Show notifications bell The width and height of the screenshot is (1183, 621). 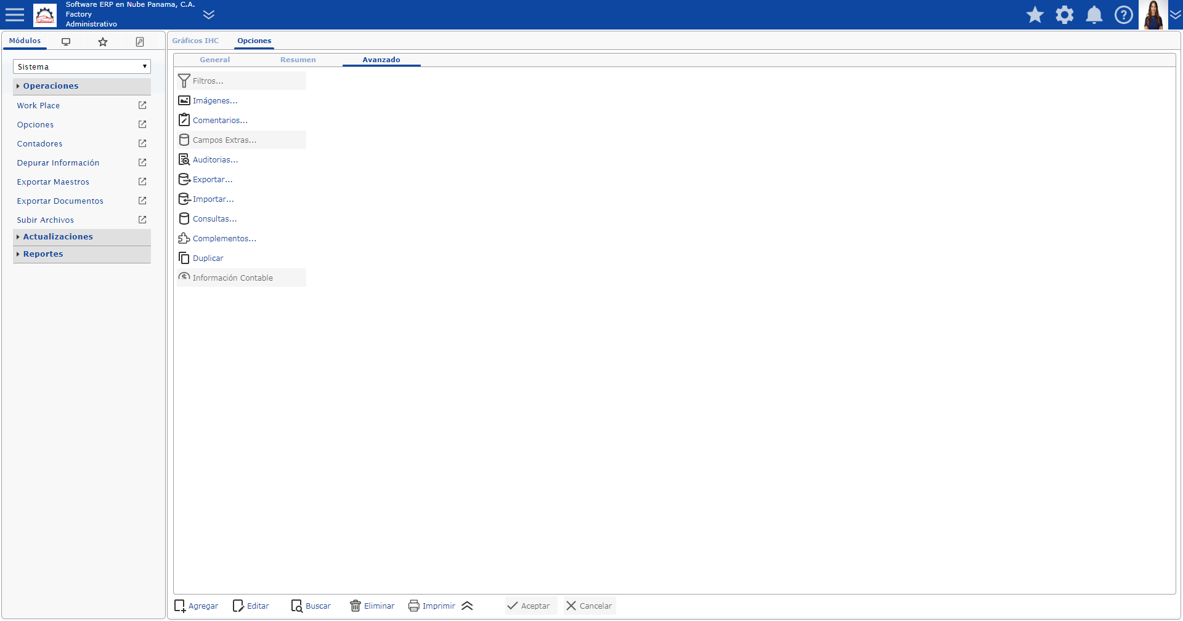[x=1094, y=15]
